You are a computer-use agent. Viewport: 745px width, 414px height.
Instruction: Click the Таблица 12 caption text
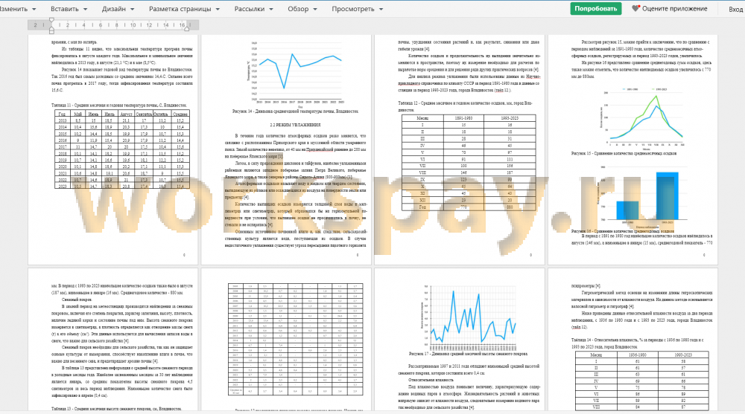[465, 106]
